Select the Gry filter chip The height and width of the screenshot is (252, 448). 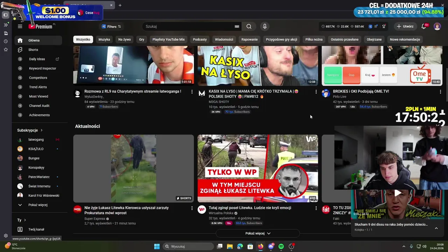pyautogui.click(x=142, y=40)
